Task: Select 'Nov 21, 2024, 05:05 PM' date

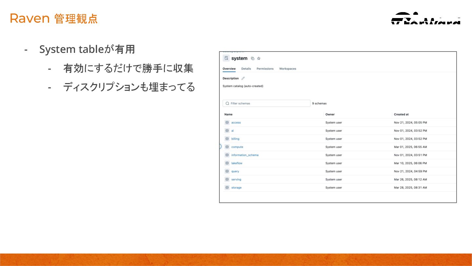Action: coord(410,122)
